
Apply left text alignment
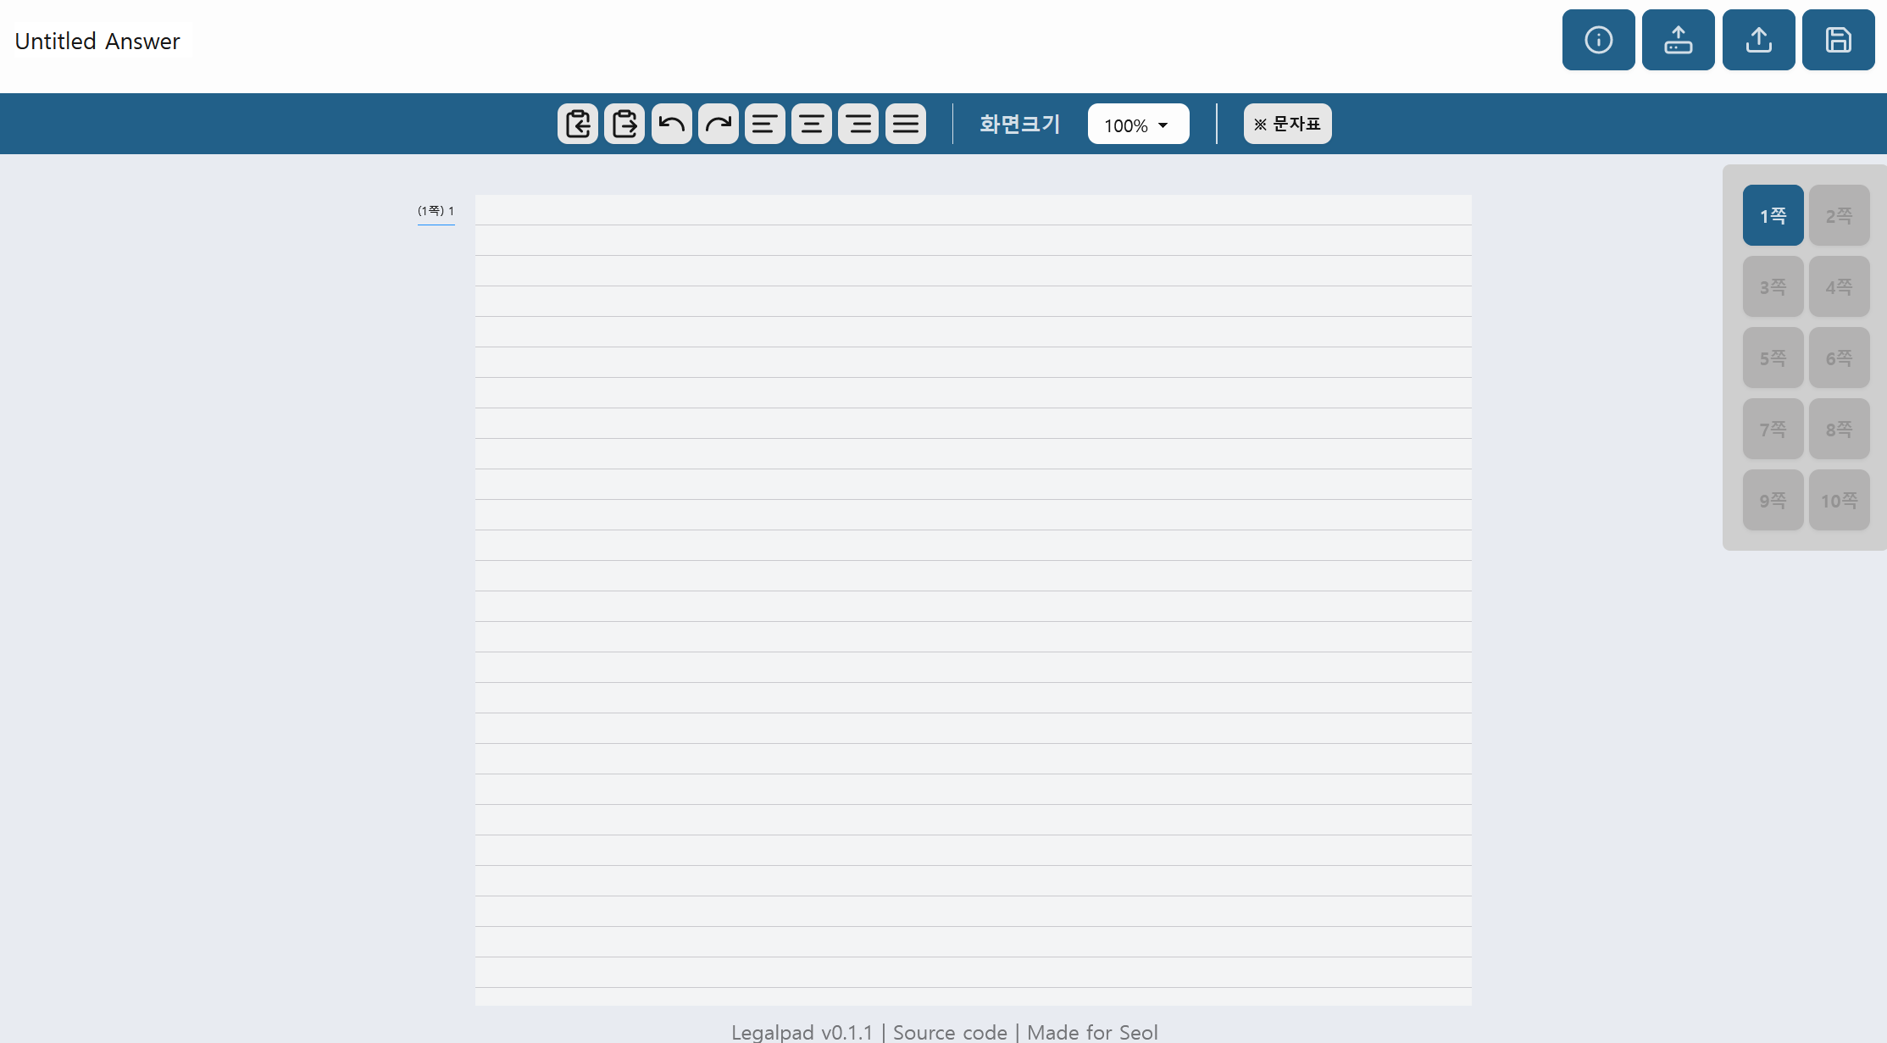[x=765, y=124]
